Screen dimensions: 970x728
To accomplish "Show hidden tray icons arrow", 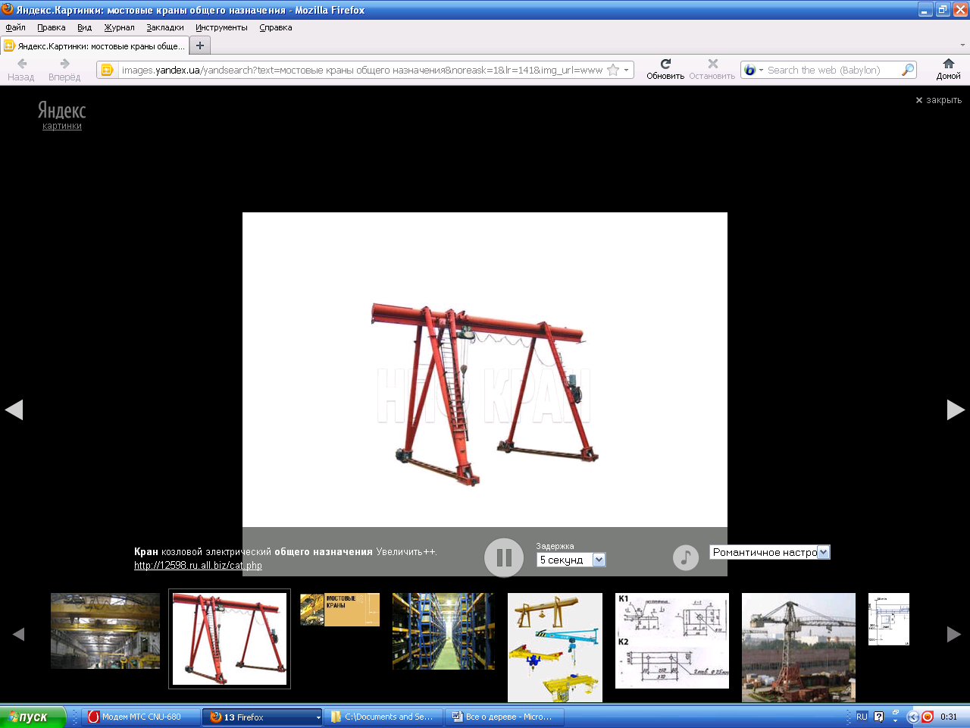I will (x=912, y=717).
